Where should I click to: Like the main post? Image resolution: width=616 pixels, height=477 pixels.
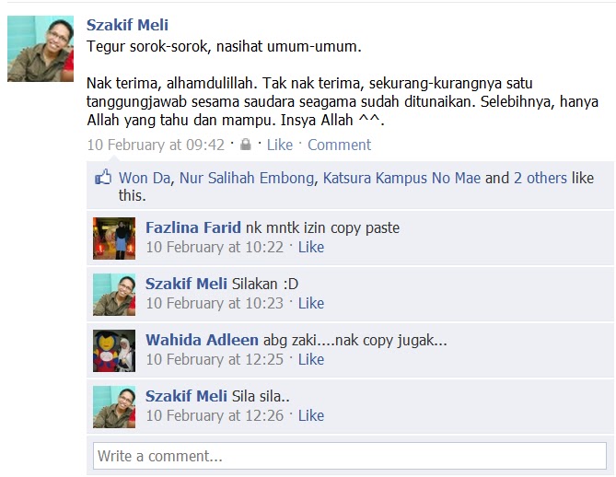click(280, 145)
